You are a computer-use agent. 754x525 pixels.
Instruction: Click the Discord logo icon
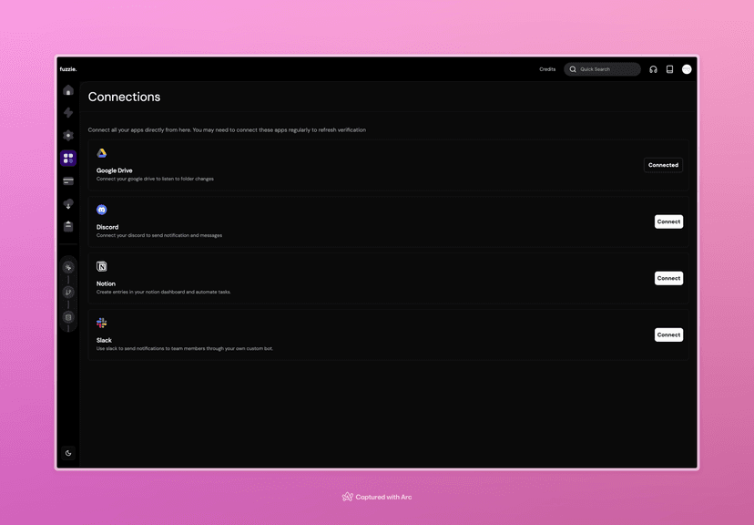pos(101,210)
